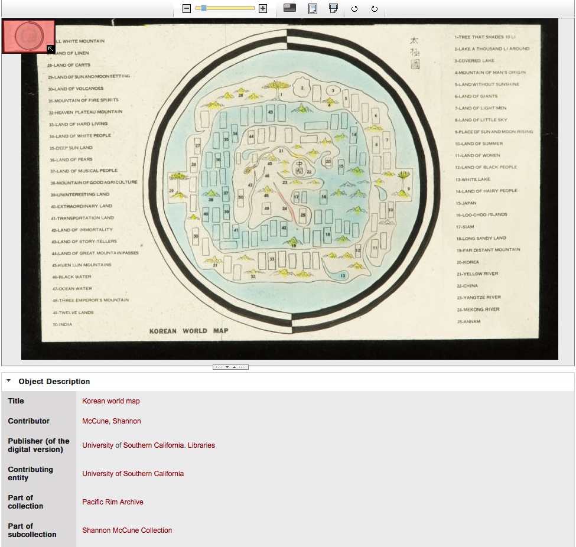Image resolution: width=576 pixels, height=547 pixels.
Task: Open the 'Korean world map' title link
Action: 111,401
